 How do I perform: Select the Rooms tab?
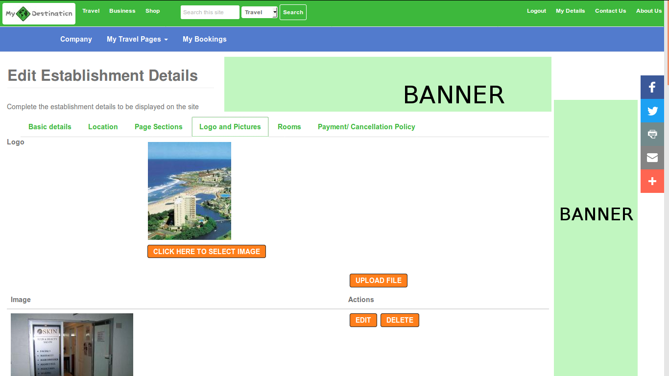click(289, 127)
